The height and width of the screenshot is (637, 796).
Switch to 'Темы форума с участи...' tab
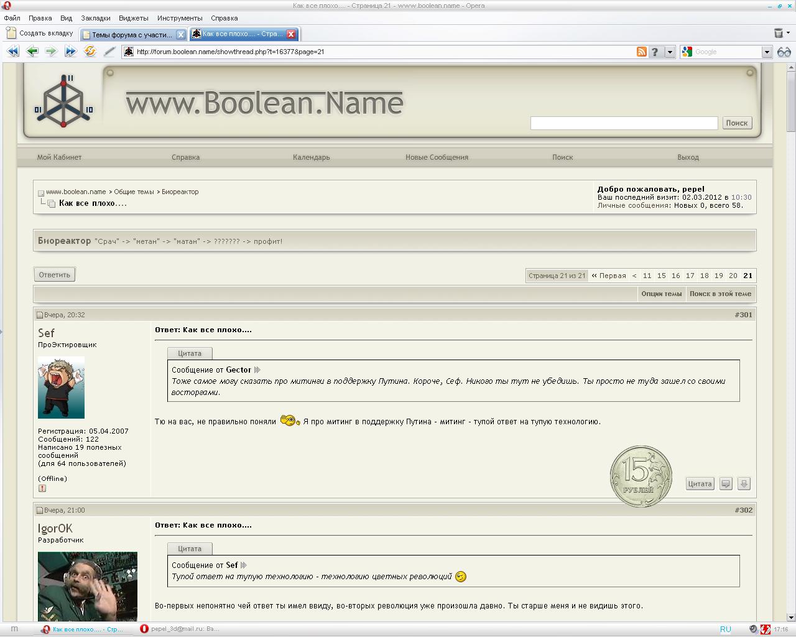(x=132, y=35)
